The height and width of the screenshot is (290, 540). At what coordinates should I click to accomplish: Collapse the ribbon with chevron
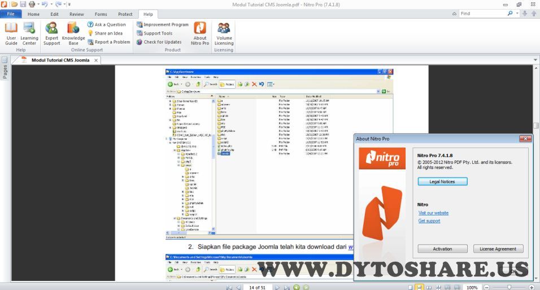click(454, 14)
